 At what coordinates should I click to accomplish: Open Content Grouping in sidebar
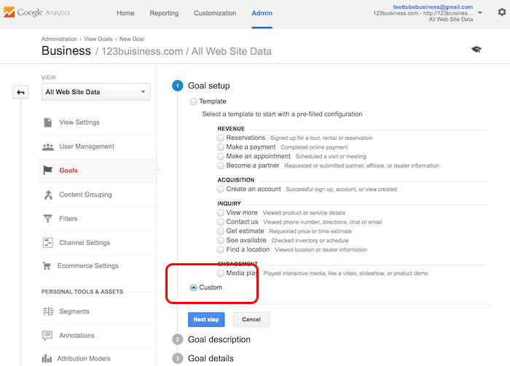[x=85, y=195]
